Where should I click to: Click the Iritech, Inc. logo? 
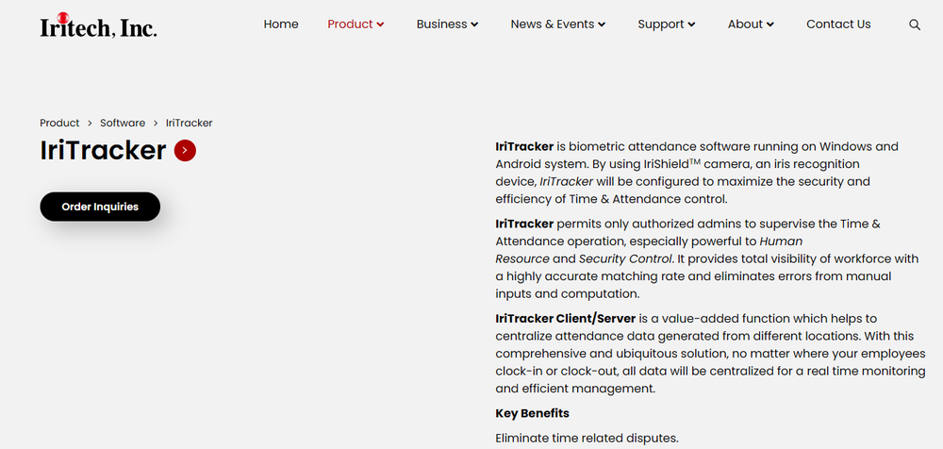98,25
